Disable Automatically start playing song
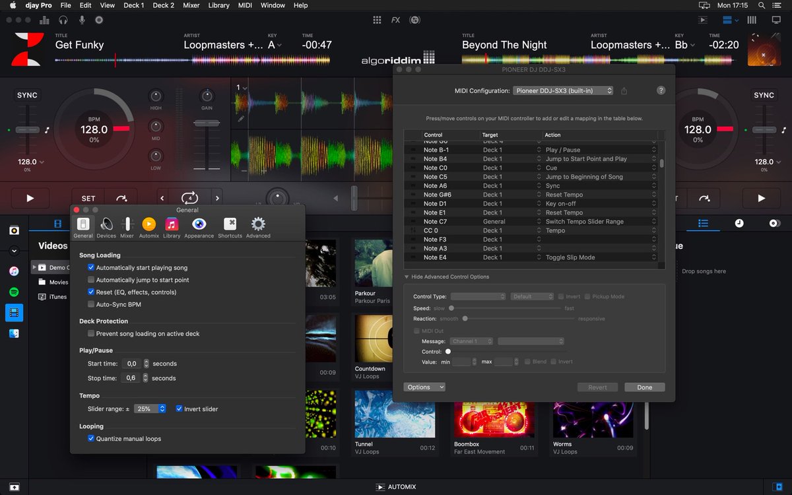Viewport: 792px width, 495px height. (91, 268)
